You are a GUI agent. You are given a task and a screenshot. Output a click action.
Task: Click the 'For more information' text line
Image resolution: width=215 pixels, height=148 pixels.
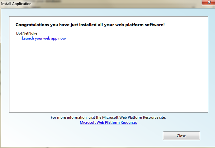(x=108, y=118)
